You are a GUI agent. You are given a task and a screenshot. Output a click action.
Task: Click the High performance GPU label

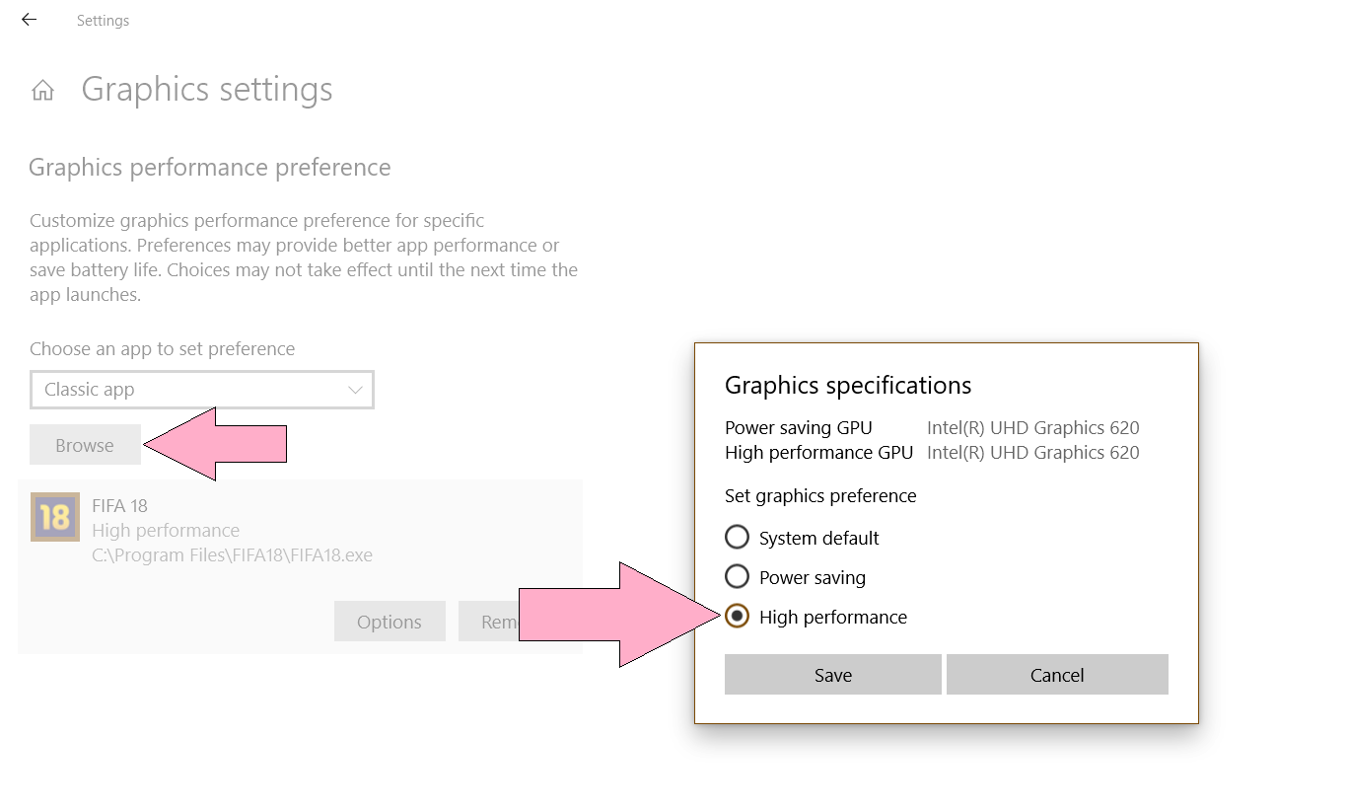(x=818, y=453)
